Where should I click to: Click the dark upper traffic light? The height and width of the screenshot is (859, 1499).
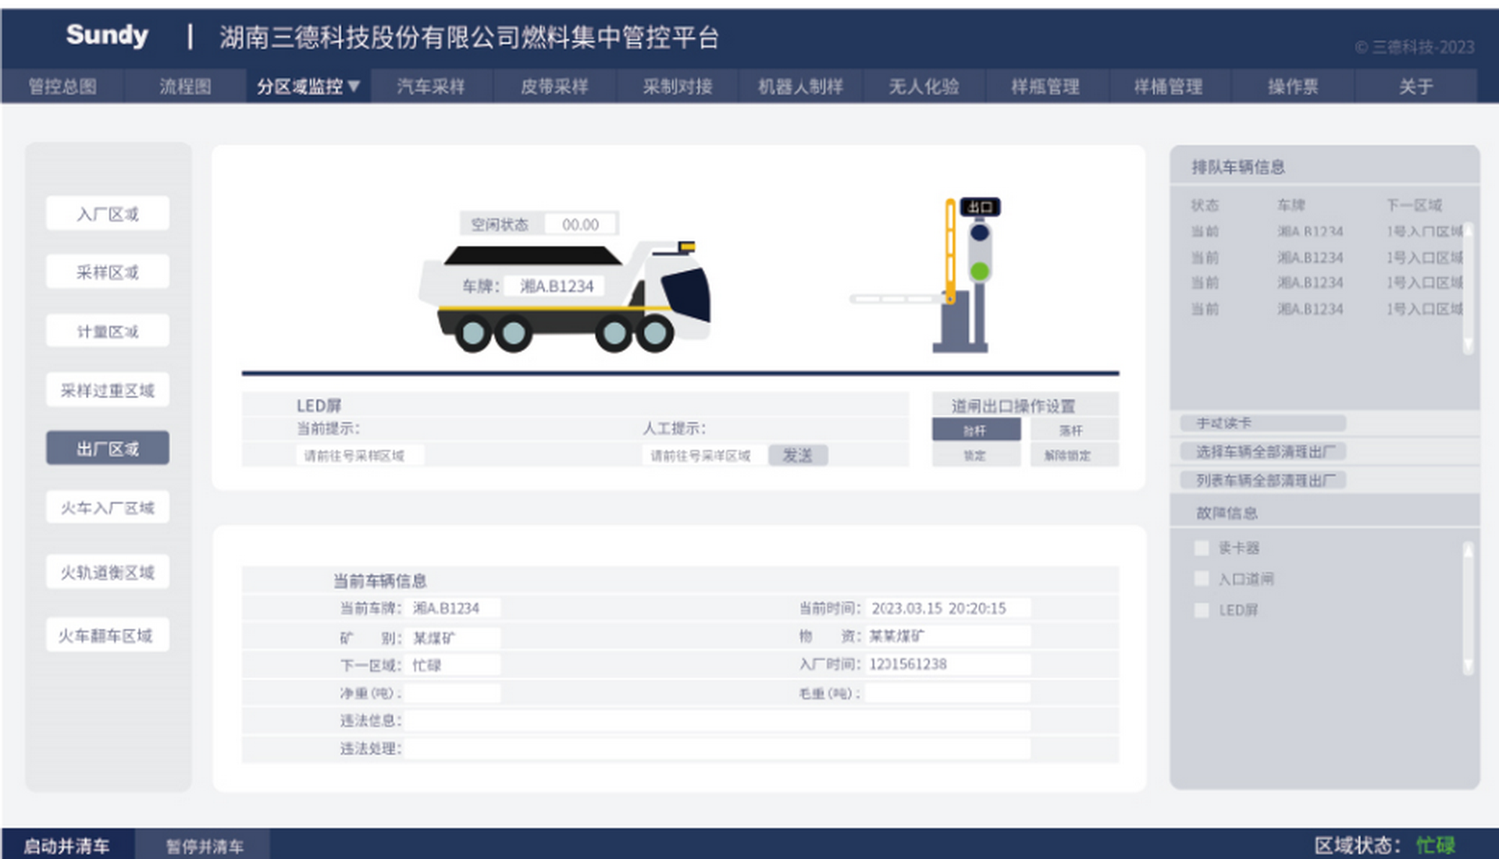tap(980, 232)
